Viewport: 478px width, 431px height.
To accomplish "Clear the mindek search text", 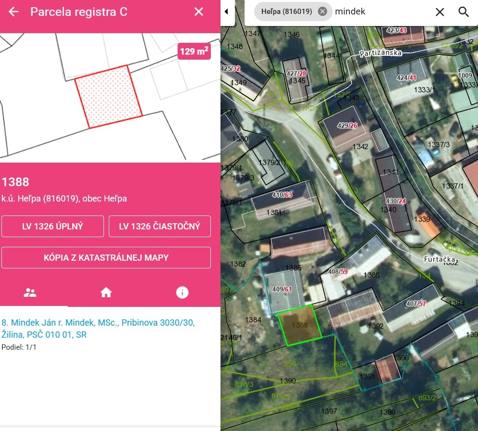I will pos(439,12).
